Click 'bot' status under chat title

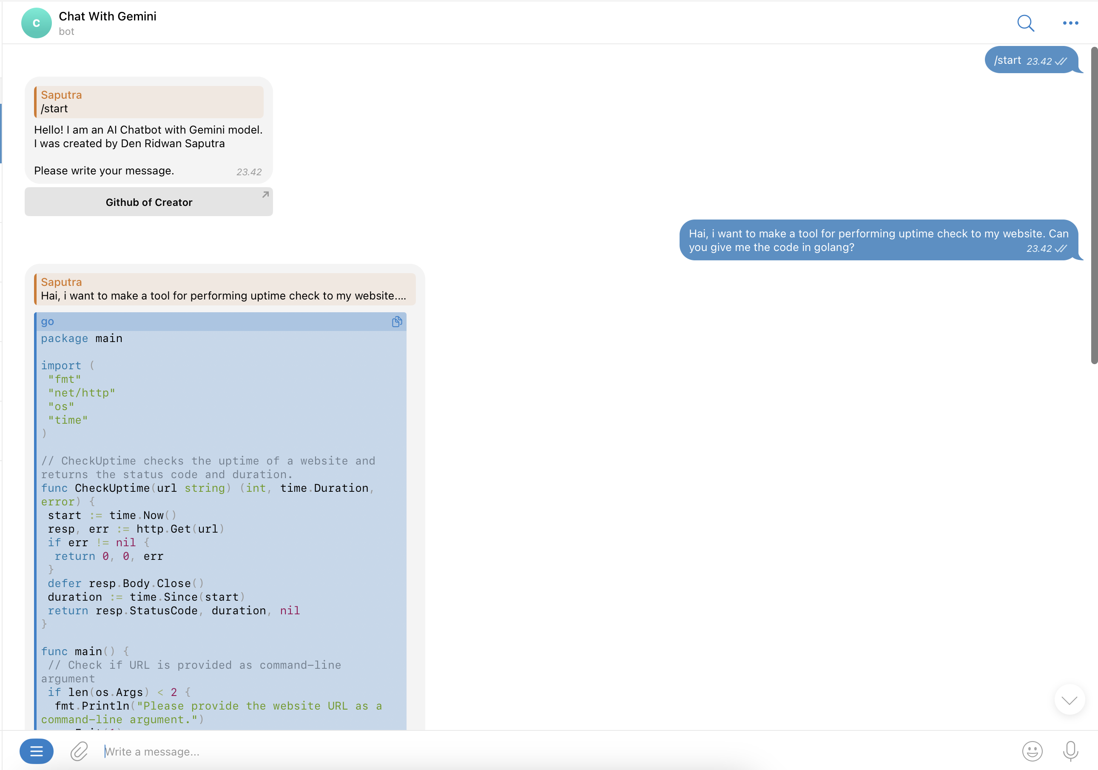[x=66, y=31]
